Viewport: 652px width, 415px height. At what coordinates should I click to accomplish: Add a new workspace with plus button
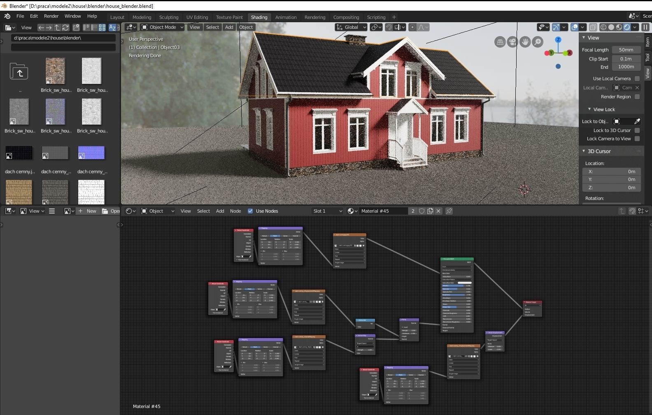point(394,17)
